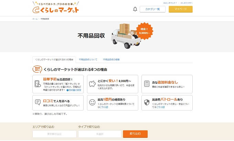Open the はじめての方へ link
This screenshot has height=141, width=234.
(x=187, y=3)
